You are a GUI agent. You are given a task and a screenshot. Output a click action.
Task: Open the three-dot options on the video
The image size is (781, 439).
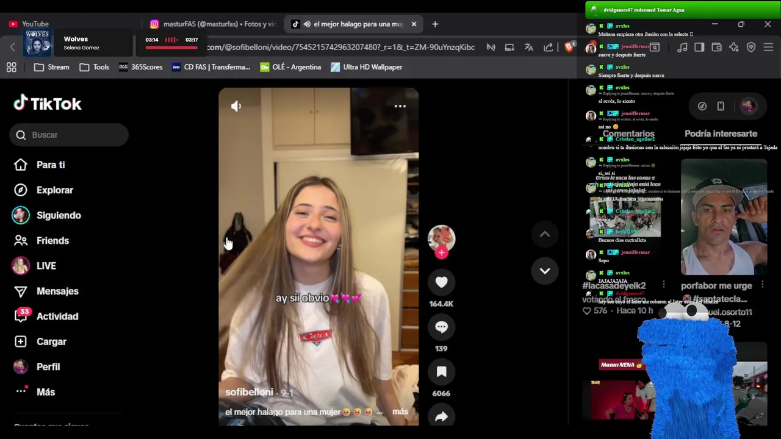[400, 106]
